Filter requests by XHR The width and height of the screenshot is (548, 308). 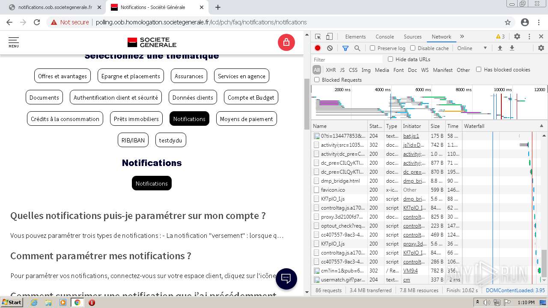[331, 70]
